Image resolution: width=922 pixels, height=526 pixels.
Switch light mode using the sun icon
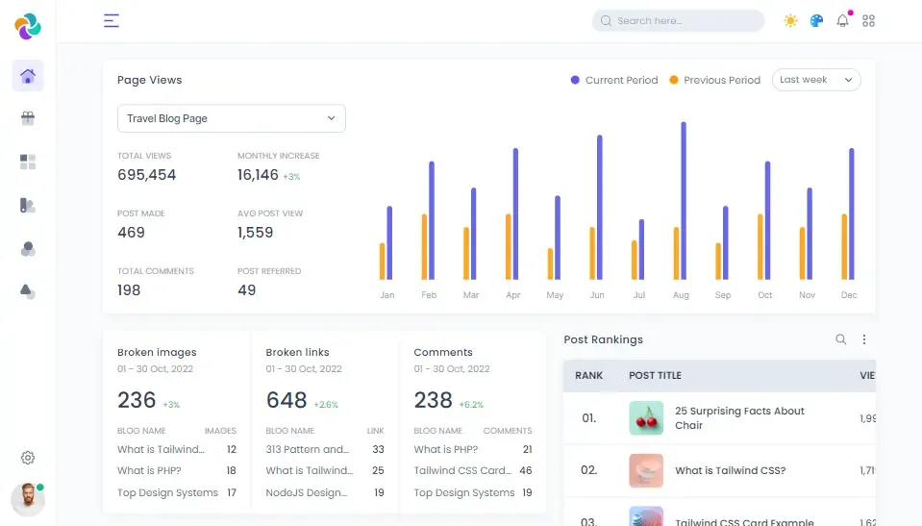pos(790,20)
